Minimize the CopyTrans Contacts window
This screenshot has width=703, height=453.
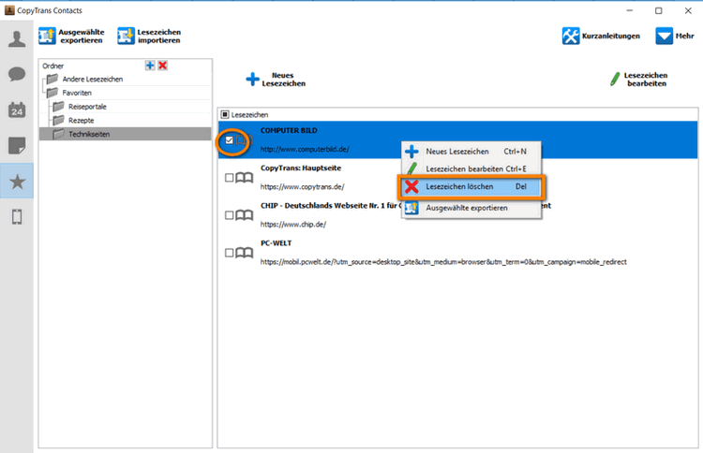[630, 10]
